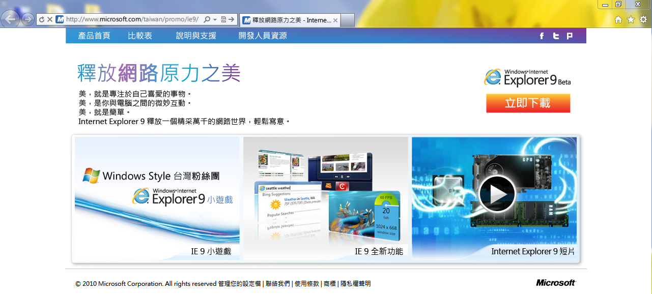Click the browser Forward arrow button
This screenshot has width=652, height=294.
click(27, 20)
